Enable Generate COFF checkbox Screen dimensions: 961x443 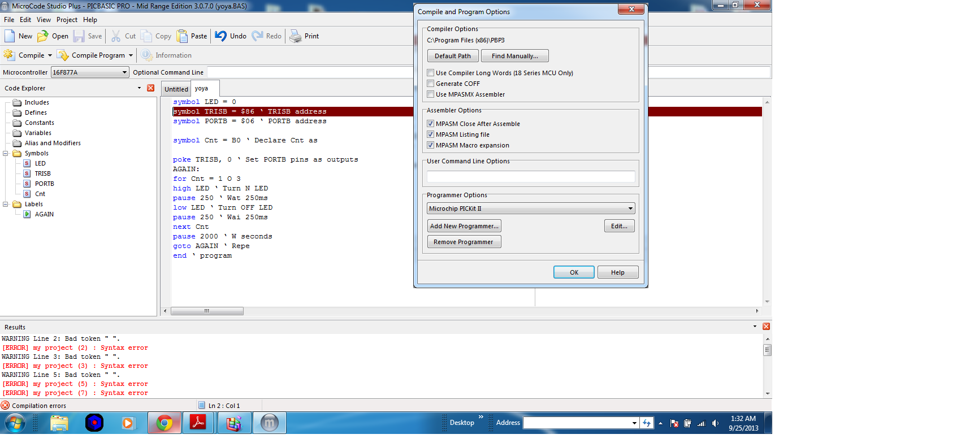coord(431,84)
